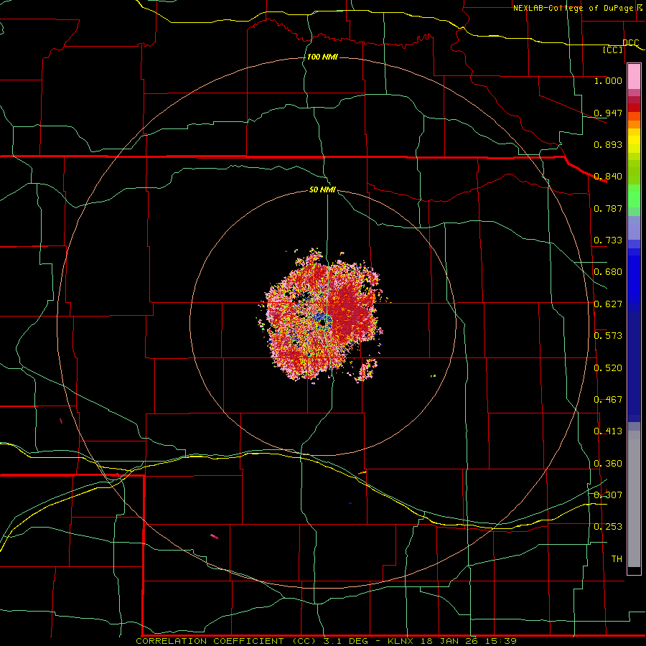Image resolution: width=646 pixels, height=646 pixels.
Task: Click the 0.840 value on the legend
Action: [608, 177]
